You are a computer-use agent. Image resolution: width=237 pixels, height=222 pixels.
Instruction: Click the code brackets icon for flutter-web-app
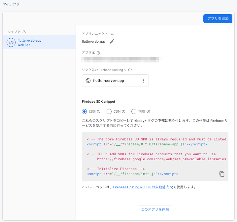(x=11, y=43)
